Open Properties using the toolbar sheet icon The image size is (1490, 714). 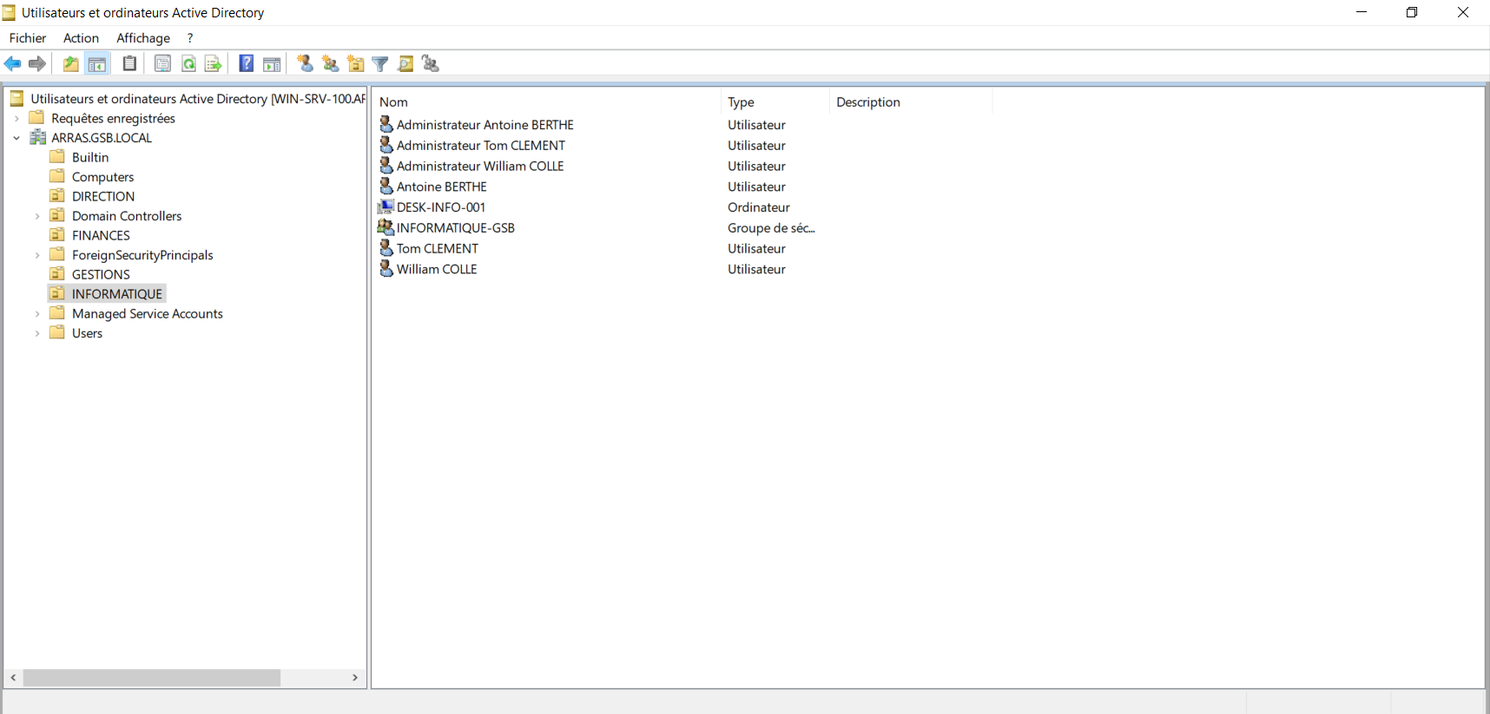(x=162, y=63)
